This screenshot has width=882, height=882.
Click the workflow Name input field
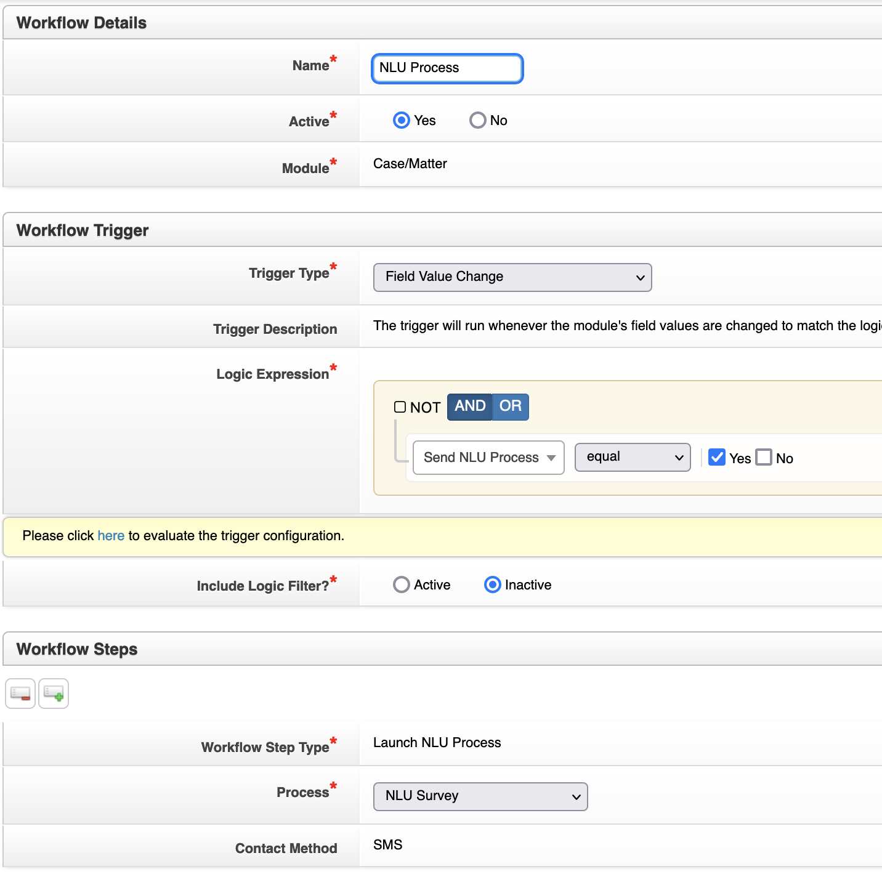(x=447, y=68)
